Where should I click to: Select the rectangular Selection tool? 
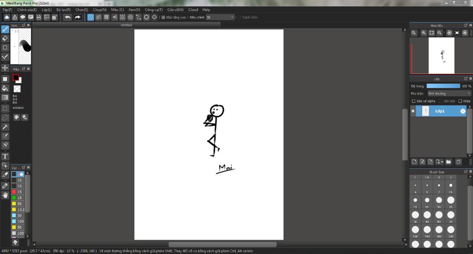(5, 108)
